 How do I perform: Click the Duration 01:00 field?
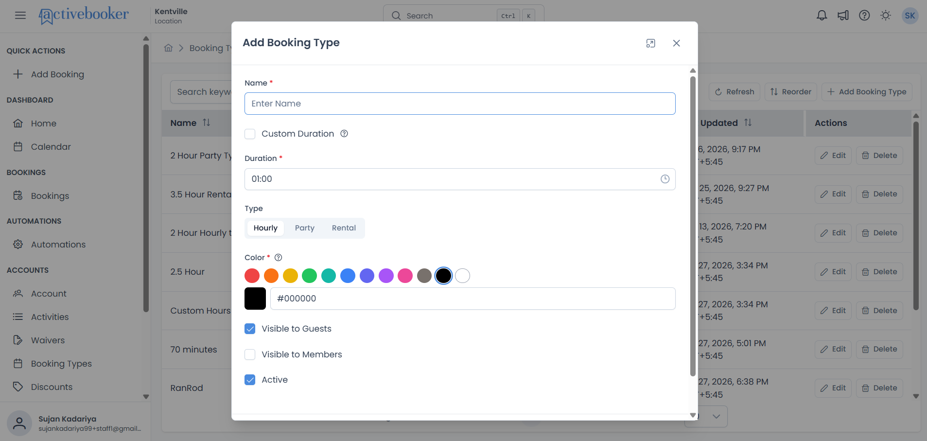point(460,179)
